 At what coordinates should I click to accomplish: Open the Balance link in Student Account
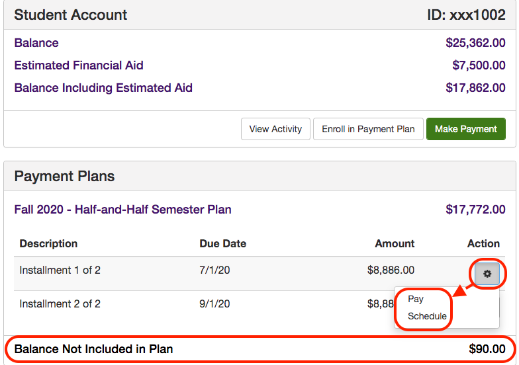tap(36, 43)
